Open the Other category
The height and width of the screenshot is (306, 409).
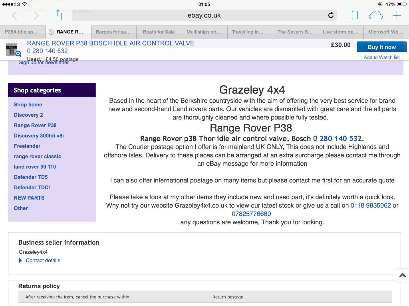click(21, 208)
